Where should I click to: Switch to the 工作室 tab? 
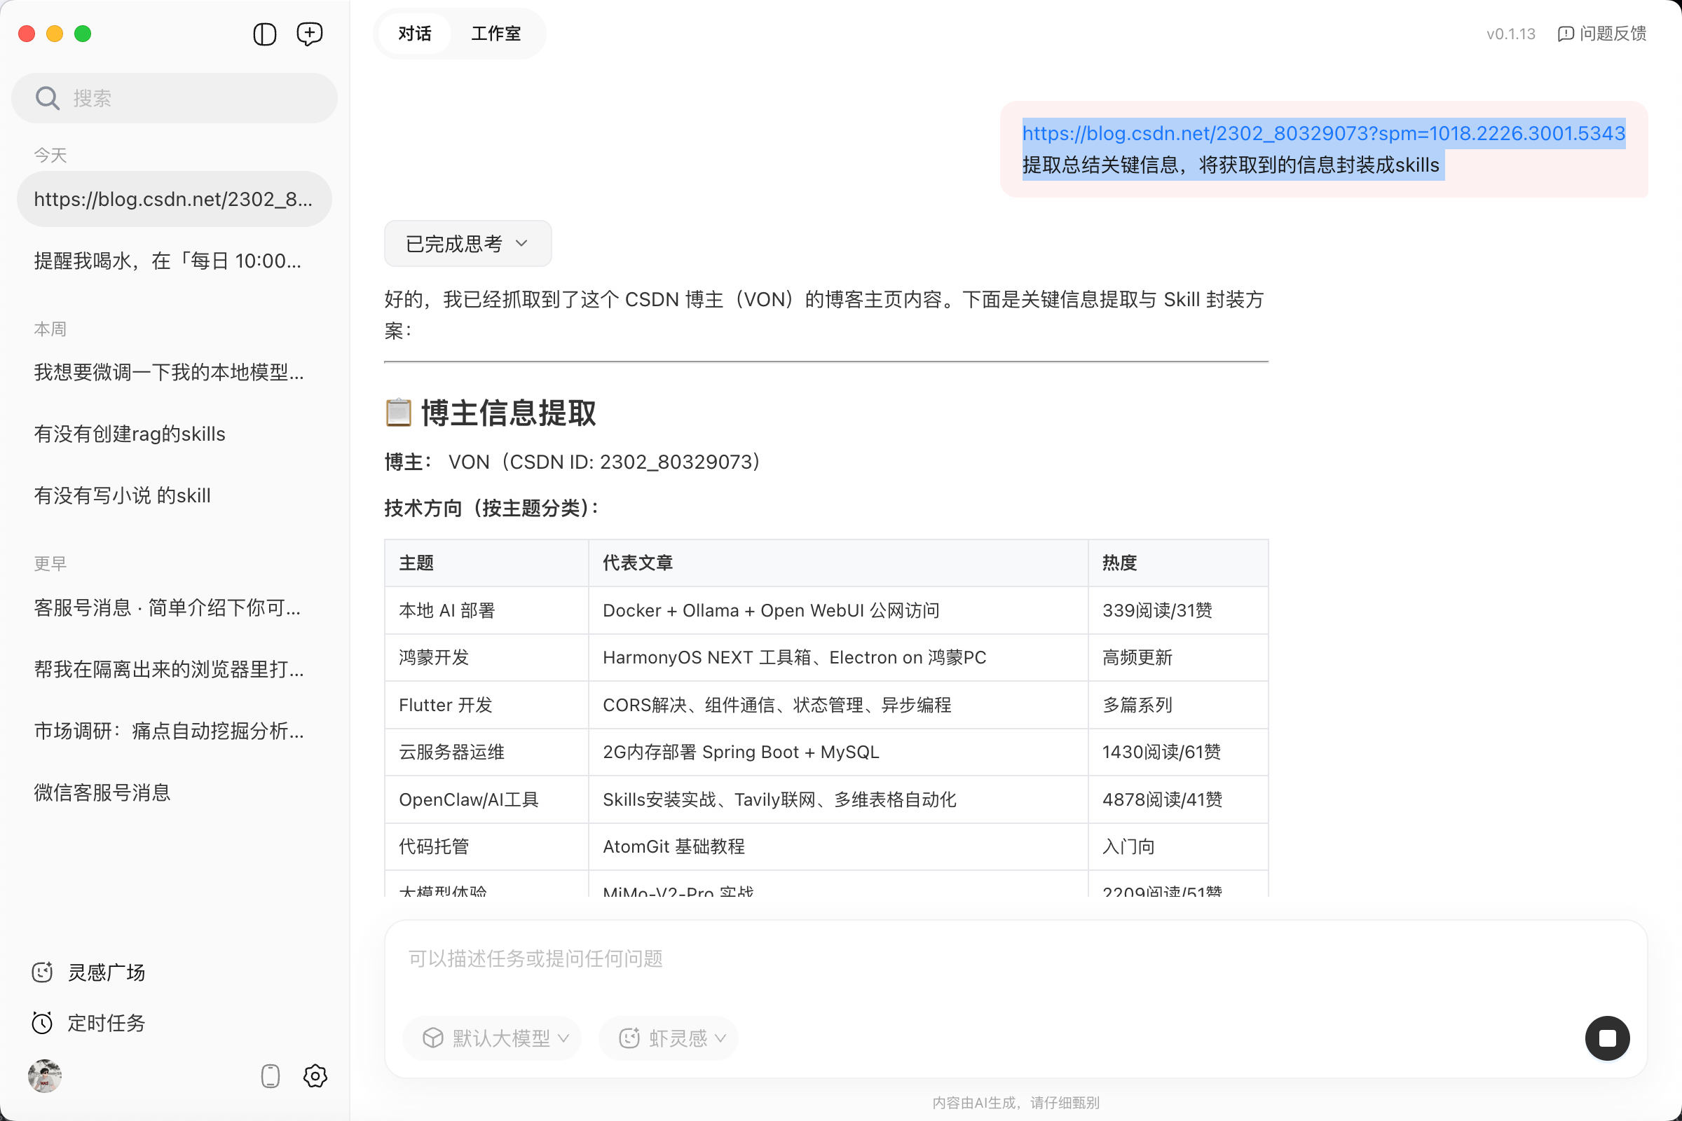tap(495, 34)
